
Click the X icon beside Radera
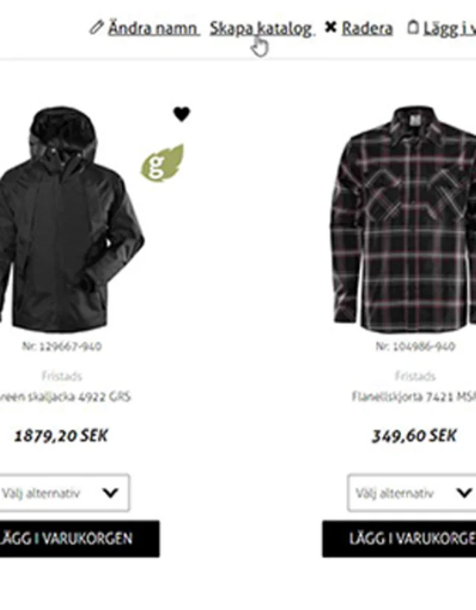pos(330,27)
